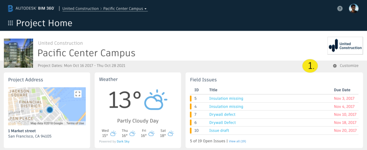367x150 pixels.
Task: Open the help question mark icon
Action: 340,9
